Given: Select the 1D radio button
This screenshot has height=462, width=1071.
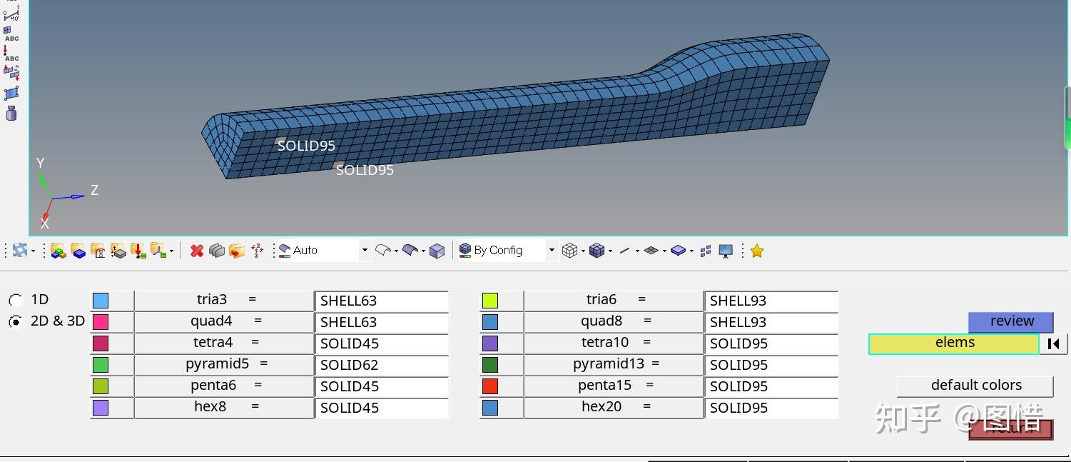Looking at the screenshot, I should point(16,299).
